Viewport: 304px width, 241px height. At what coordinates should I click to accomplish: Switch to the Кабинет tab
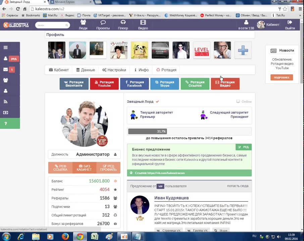pyautogui.click(x=59, y=70)
